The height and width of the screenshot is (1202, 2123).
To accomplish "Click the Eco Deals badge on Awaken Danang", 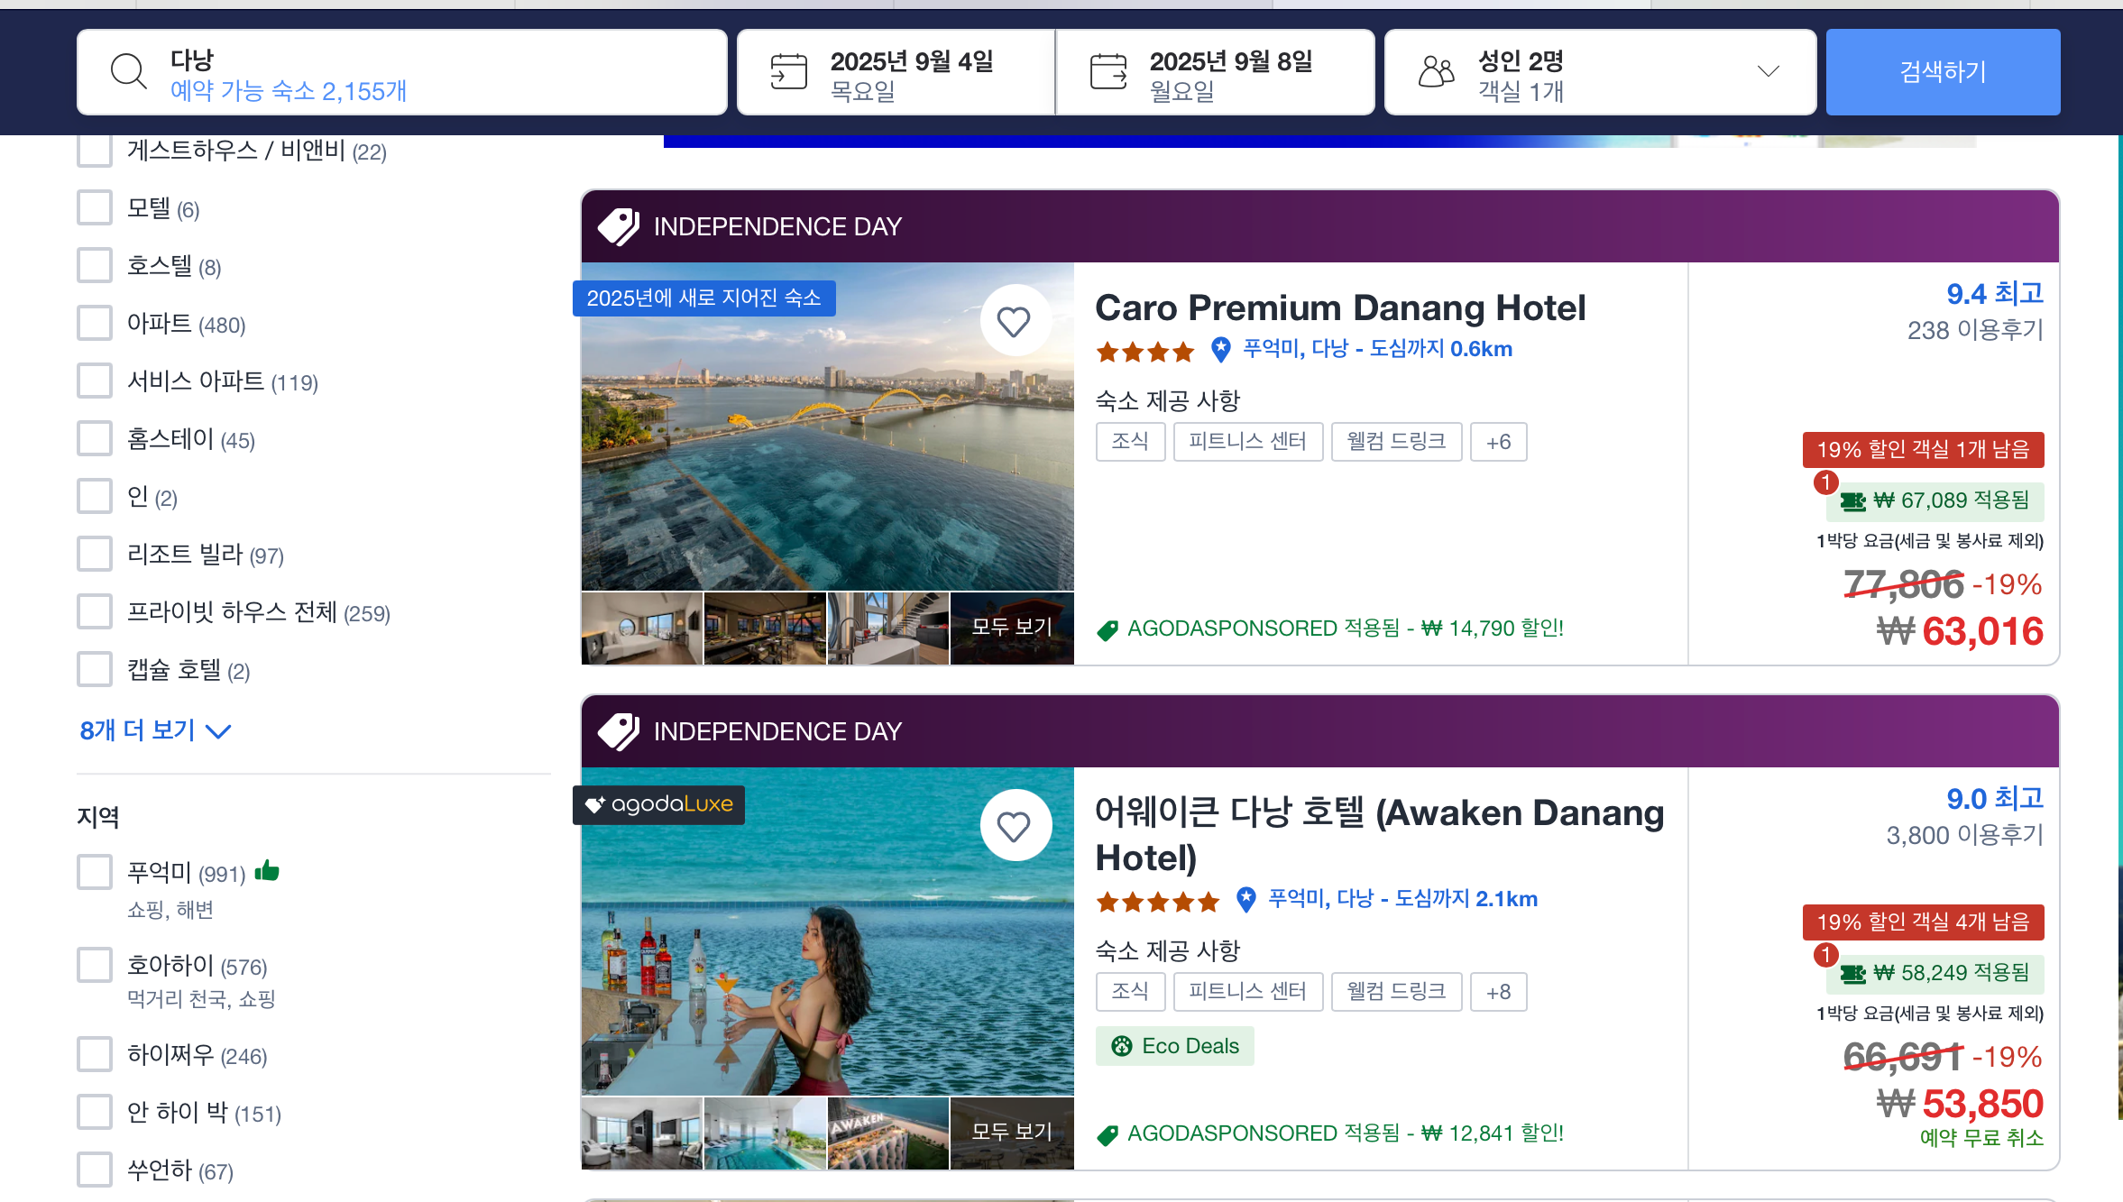I will [1174, 1046].
